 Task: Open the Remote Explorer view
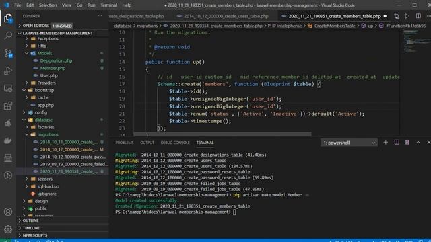8,88
